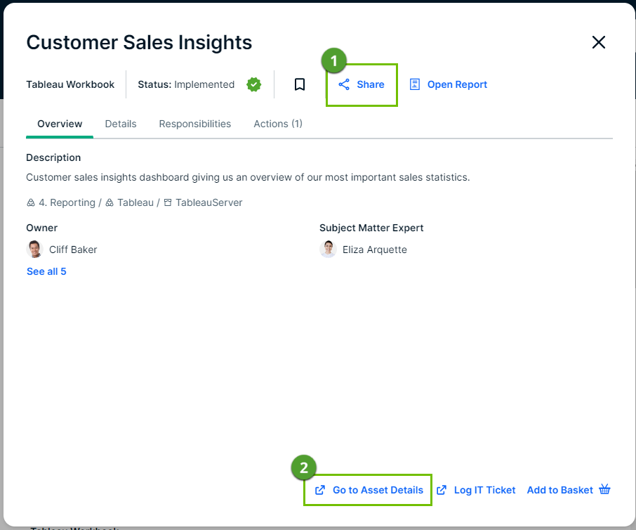Open the Details tab
The height and width of the screenshot is (530, 636).
[x=121, y=124]
